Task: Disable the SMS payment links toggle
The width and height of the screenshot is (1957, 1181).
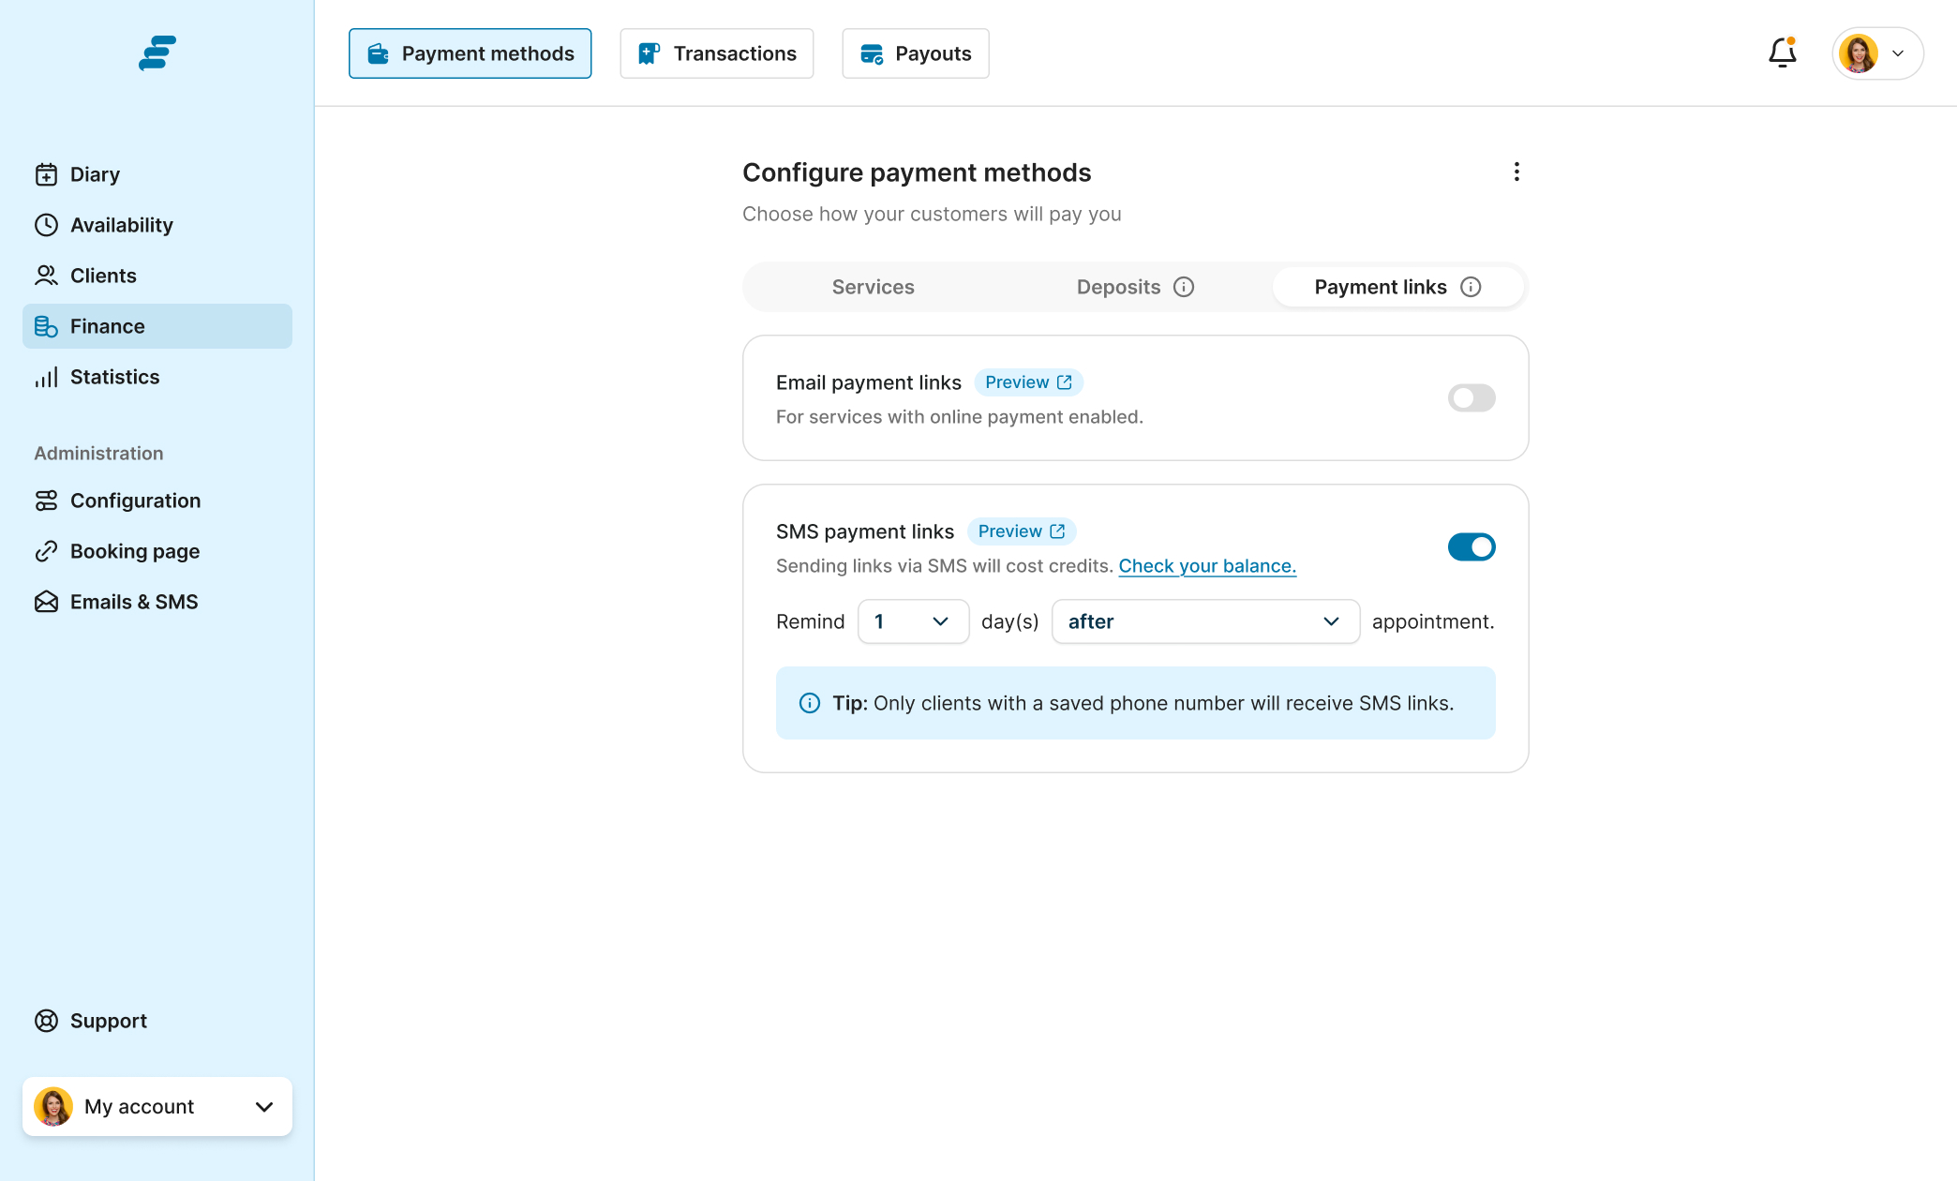Action: (1471, 546)
